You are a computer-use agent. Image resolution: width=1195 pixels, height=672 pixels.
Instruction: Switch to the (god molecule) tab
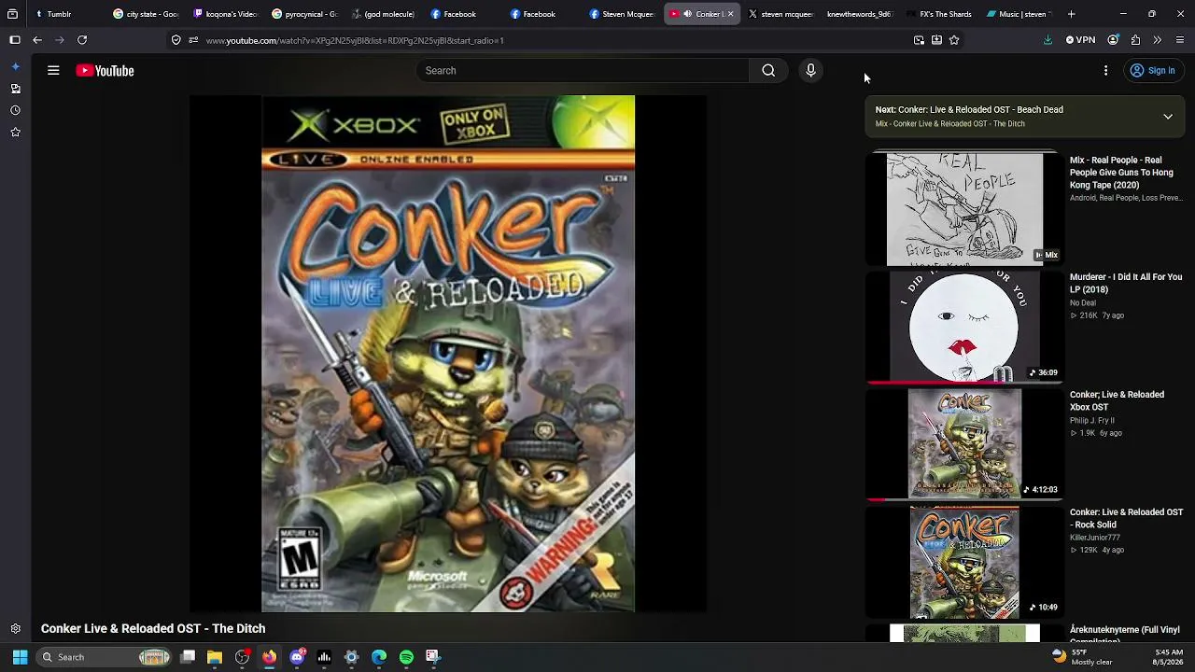[384, 14]
